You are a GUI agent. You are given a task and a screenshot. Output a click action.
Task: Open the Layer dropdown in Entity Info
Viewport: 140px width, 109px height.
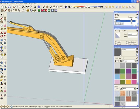[x=137, y=34]
